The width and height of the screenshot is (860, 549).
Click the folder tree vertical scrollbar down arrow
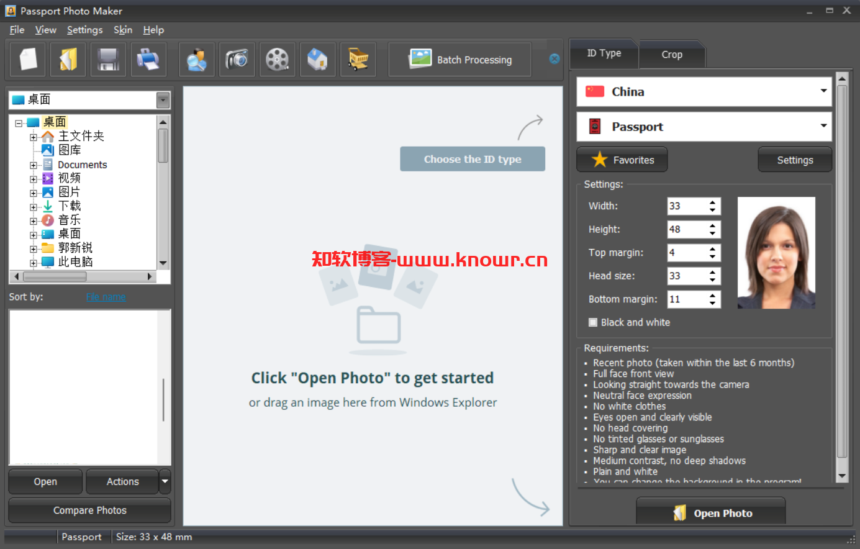(163, 263)
